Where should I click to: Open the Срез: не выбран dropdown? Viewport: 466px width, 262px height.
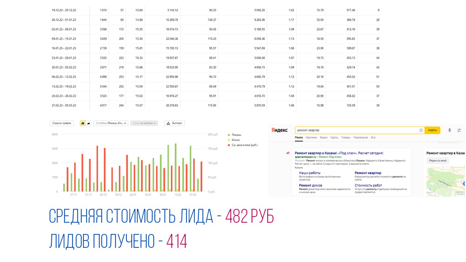pos(144,123)
